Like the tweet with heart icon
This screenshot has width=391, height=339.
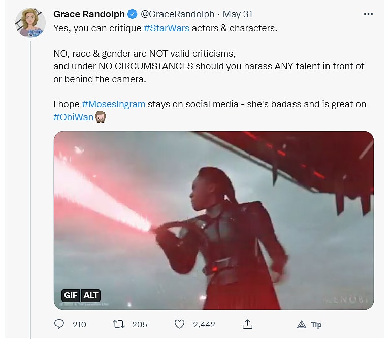click(179, 324)
